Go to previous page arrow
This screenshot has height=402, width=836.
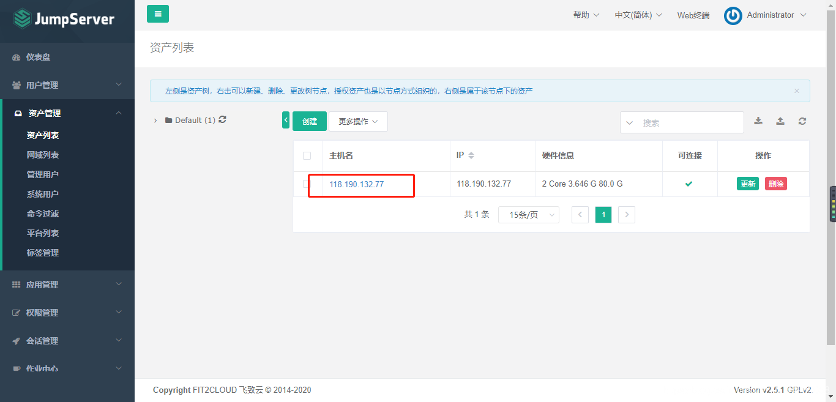pyautogui.click(x=580, y=215)
